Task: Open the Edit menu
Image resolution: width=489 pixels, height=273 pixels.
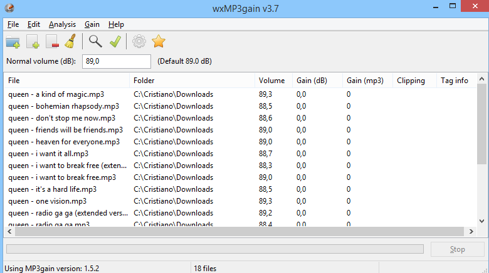Action: tap(34, 24)
